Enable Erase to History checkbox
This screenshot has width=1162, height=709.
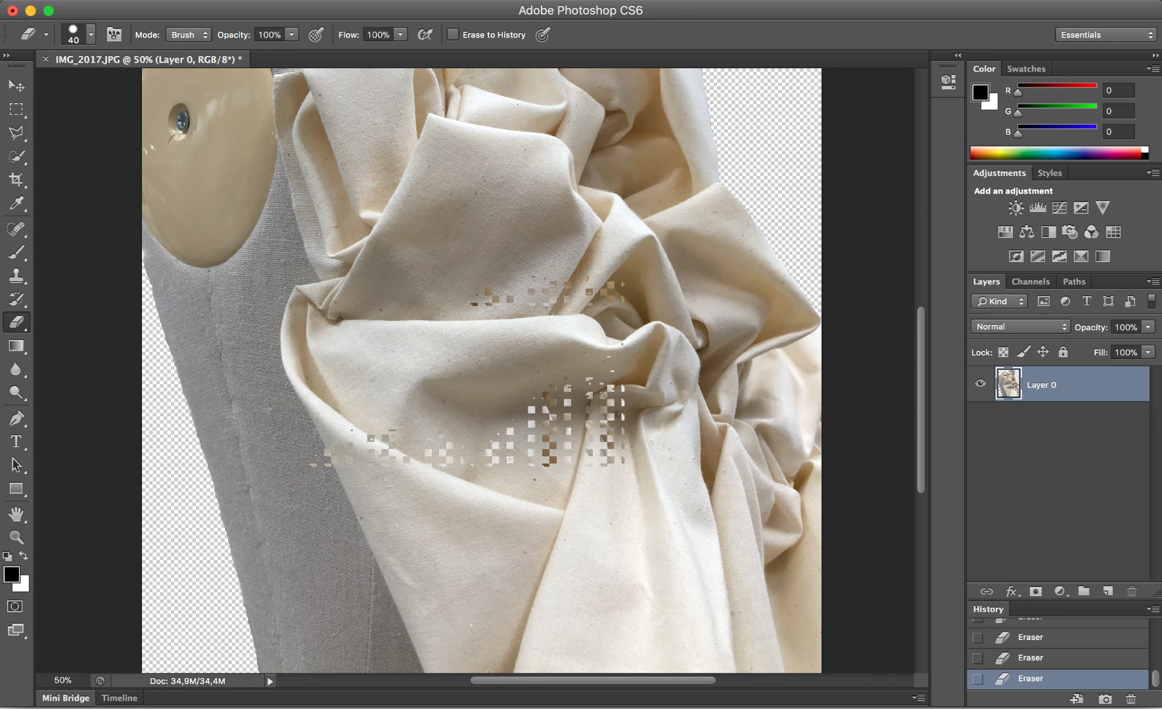[x=453, y=34]
